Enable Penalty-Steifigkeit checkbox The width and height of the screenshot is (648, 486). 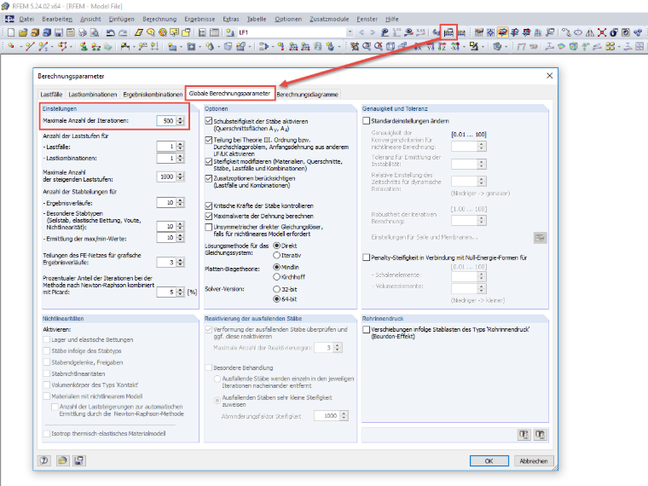click(x=366, y=257)
